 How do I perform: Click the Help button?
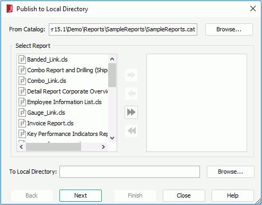pos(233,195)
